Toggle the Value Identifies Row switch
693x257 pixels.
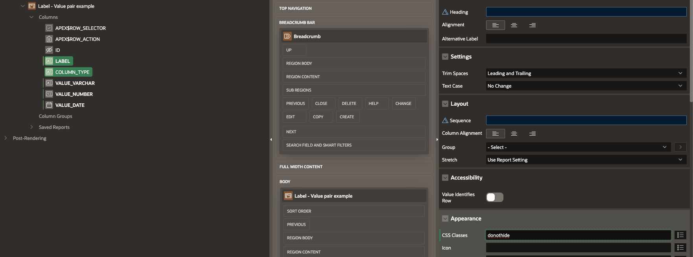pos(494,197)
